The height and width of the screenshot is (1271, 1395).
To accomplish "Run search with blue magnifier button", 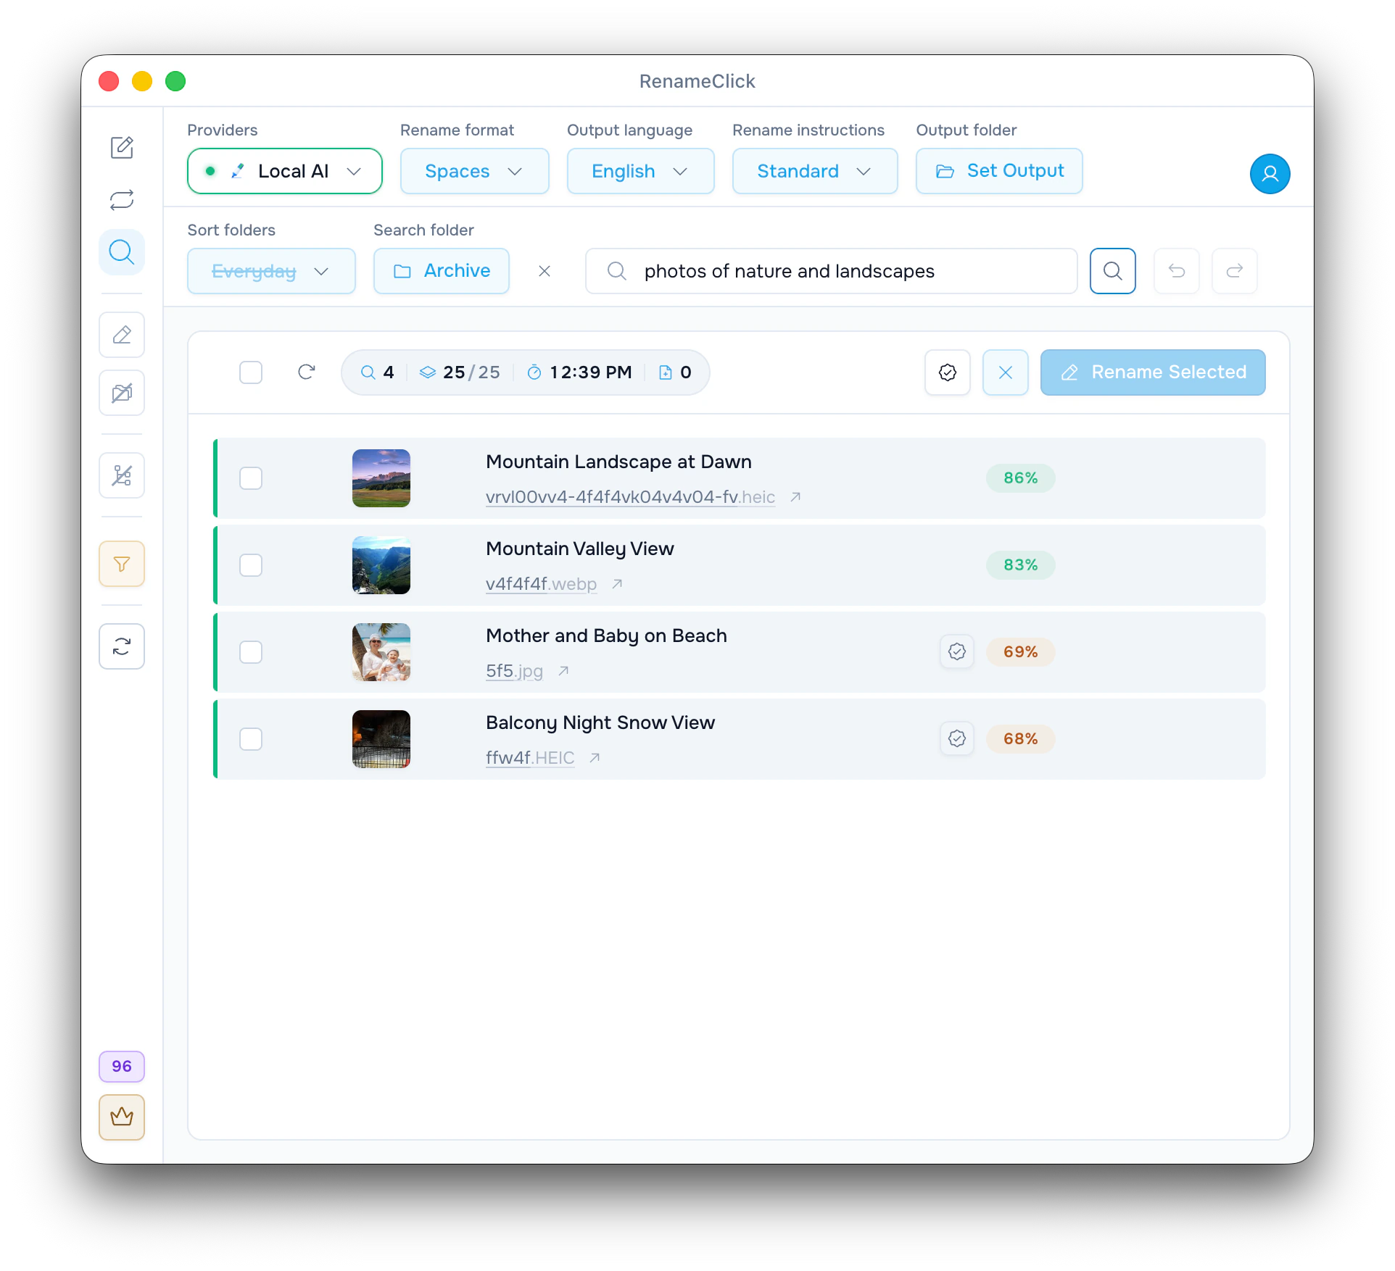I will click(1112, 271).
